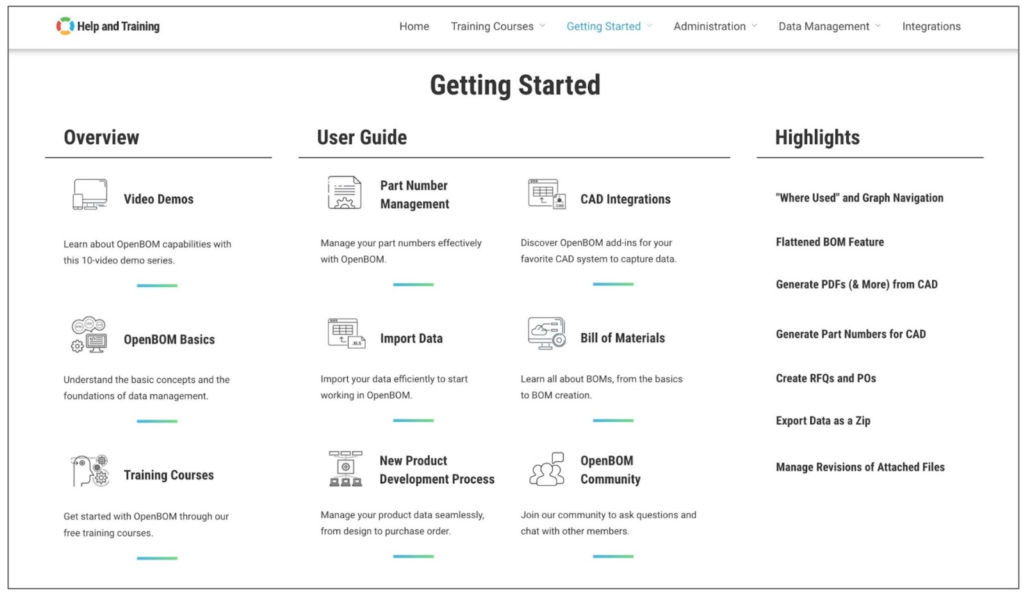Open the Bill of Materials heading link
This screenshot has width=1025, height=594.
pyautogui.click(x=623, y=338)
